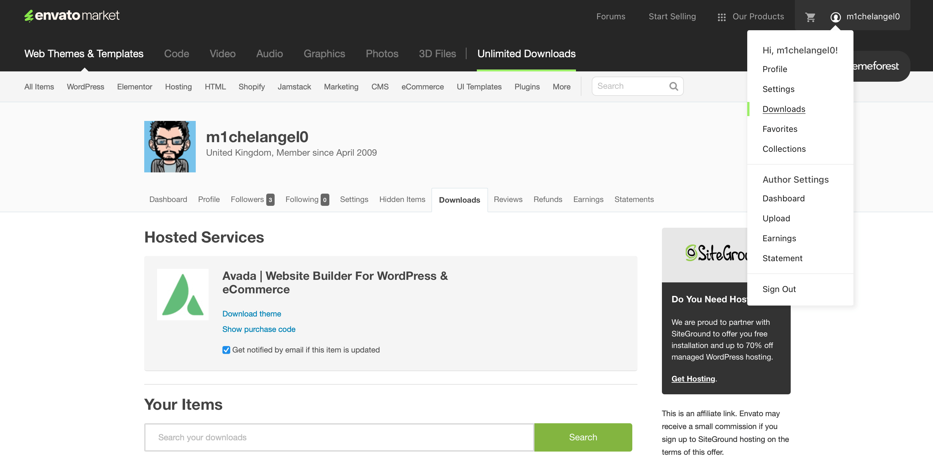Image resolution: width=933 pixels, height=467 pixels.
Task: Select the Downloads profile tab
Action: tap(459, 200)
